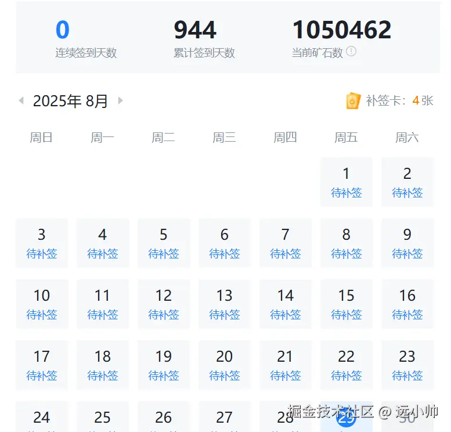This screenshot has width=451, height=432.
Task: Select August 20 待补签 cell
Action: pyautogui.click(x=224, y=365)
